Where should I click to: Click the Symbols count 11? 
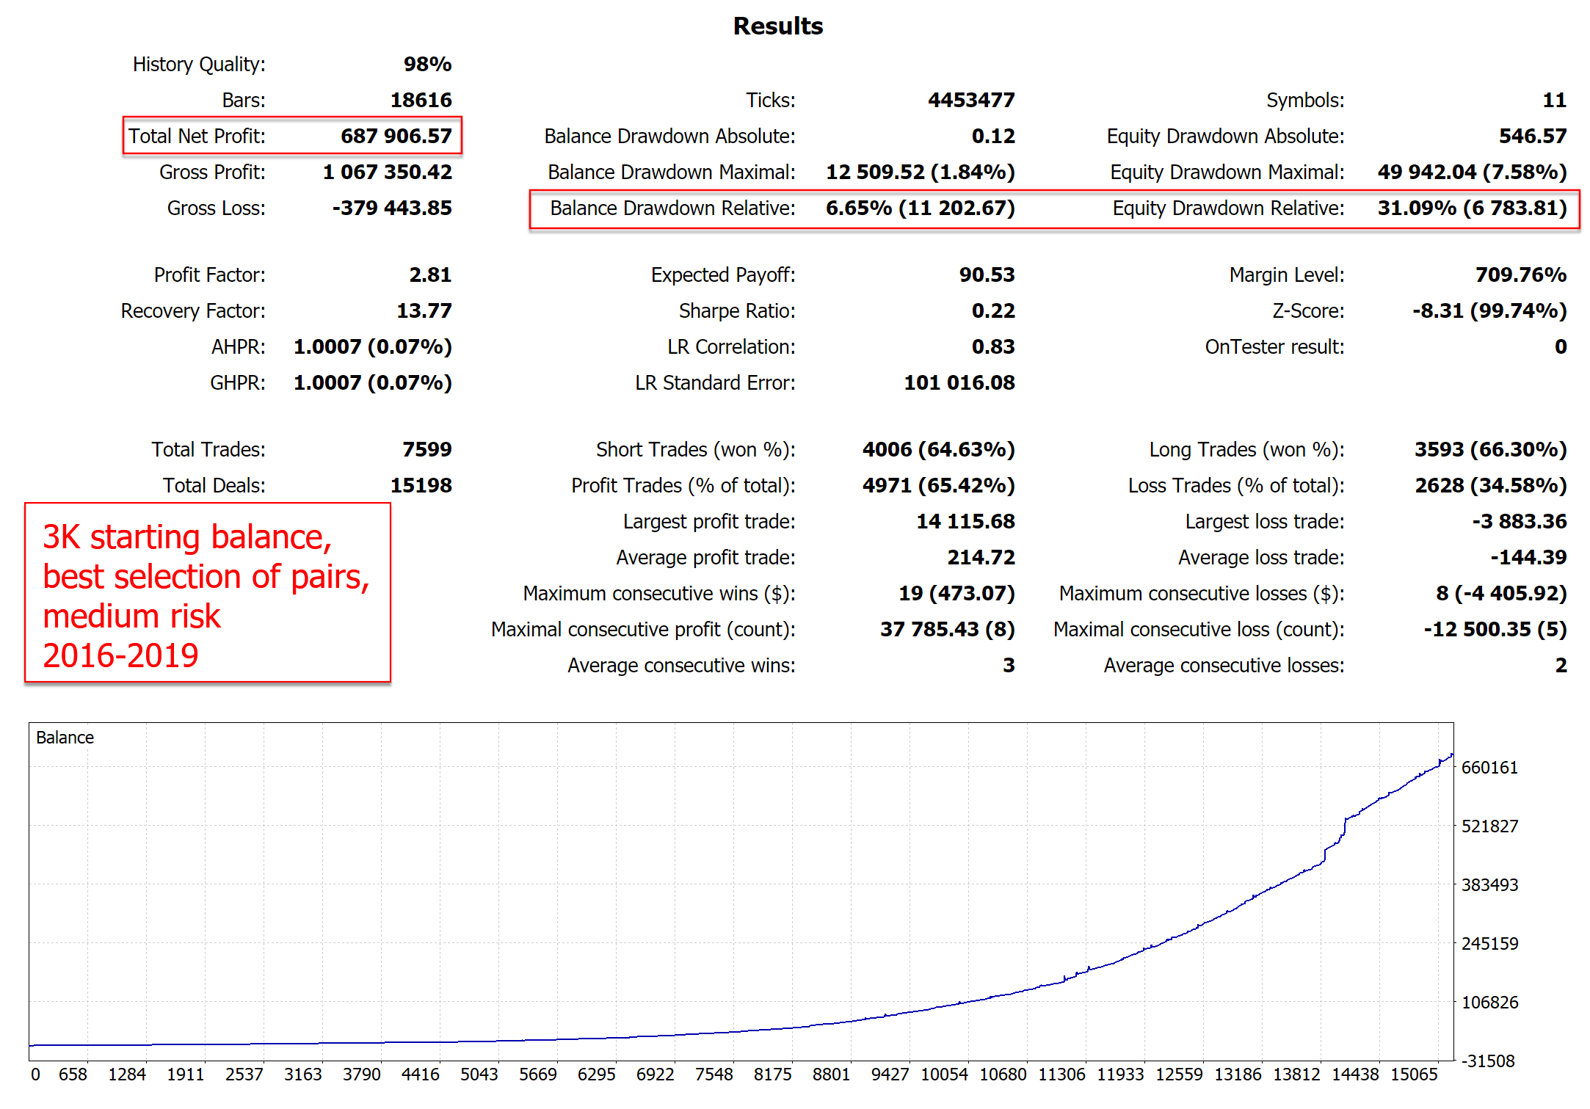[1553, 101]
